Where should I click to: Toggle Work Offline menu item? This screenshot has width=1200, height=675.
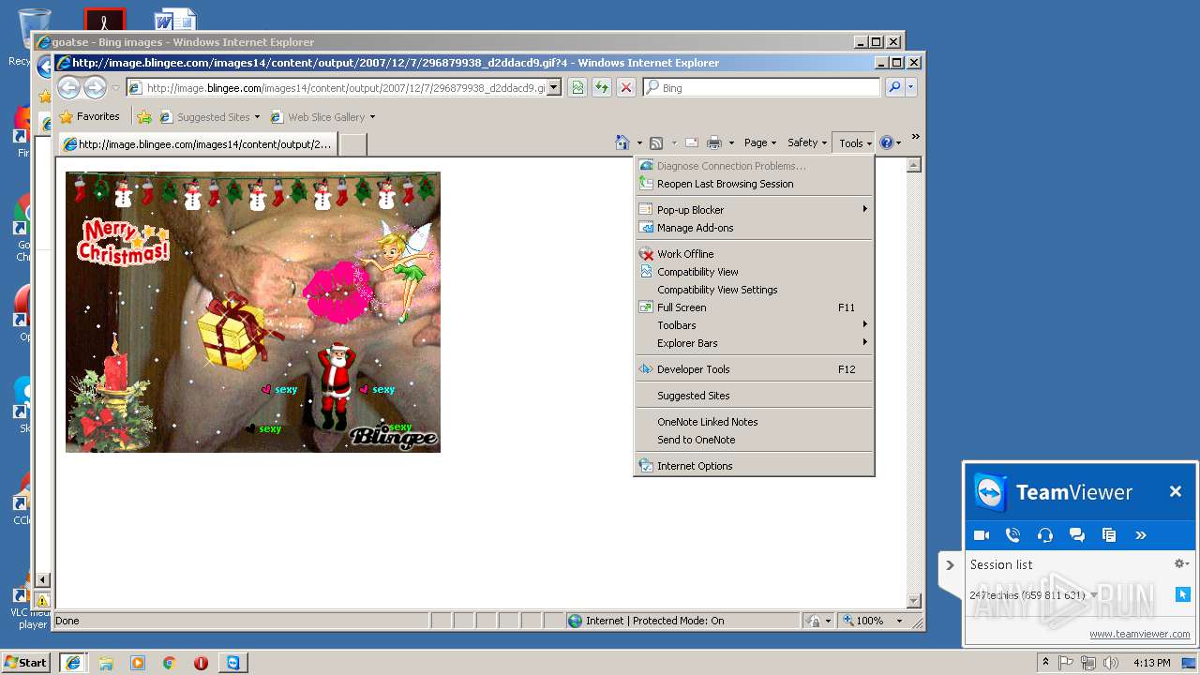tap(754, 254)
